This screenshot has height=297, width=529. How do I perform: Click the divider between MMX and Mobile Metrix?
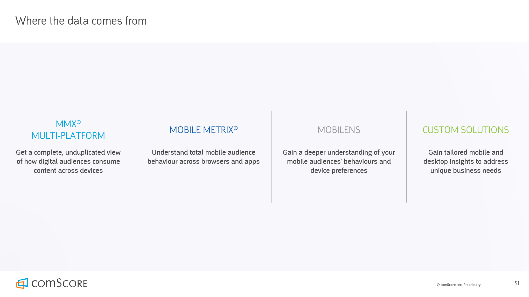pyautogui.click(x=136, y=157)
